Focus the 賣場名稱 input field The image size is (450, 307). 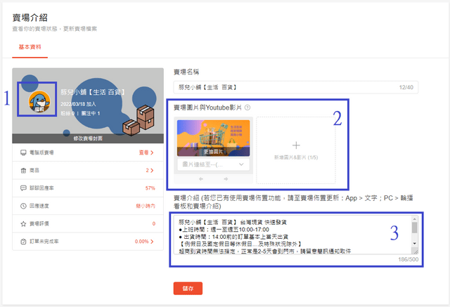295,87
